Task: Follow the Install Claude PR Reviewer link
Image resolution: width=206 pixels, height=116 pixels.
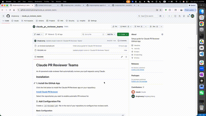Action: 47,92
